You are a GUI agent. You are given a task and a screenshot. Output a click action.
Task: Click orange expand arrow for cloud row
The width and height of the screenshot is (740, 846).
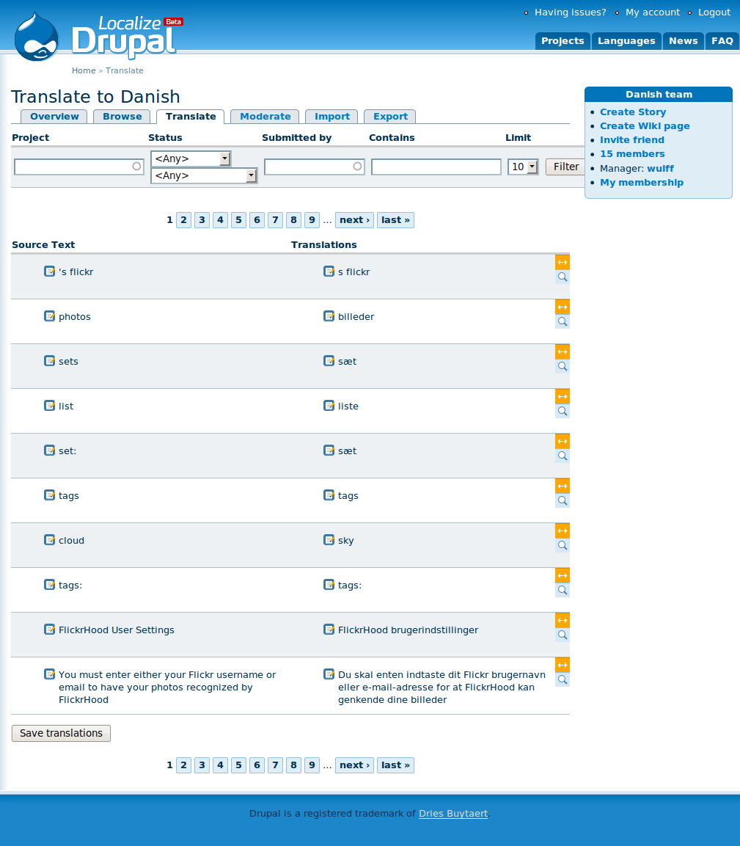coord(563,531)
